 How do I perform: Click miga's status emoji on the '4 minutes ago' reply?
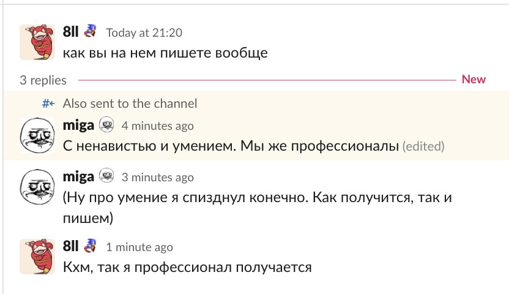click(106, 125)
